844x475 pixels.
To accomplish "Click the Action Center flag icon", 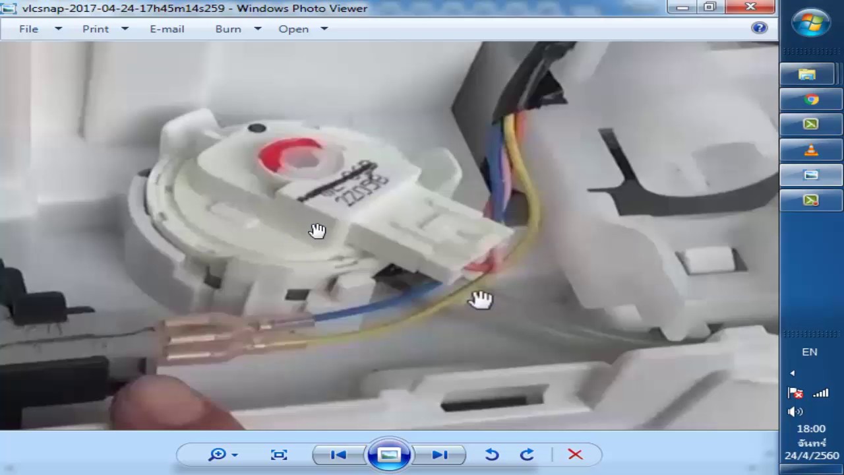I will (796, 393).
